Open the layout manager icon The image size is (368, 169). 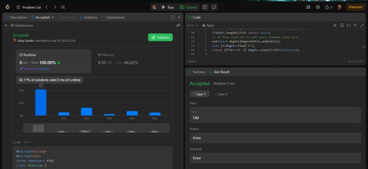tap(308, 7)
